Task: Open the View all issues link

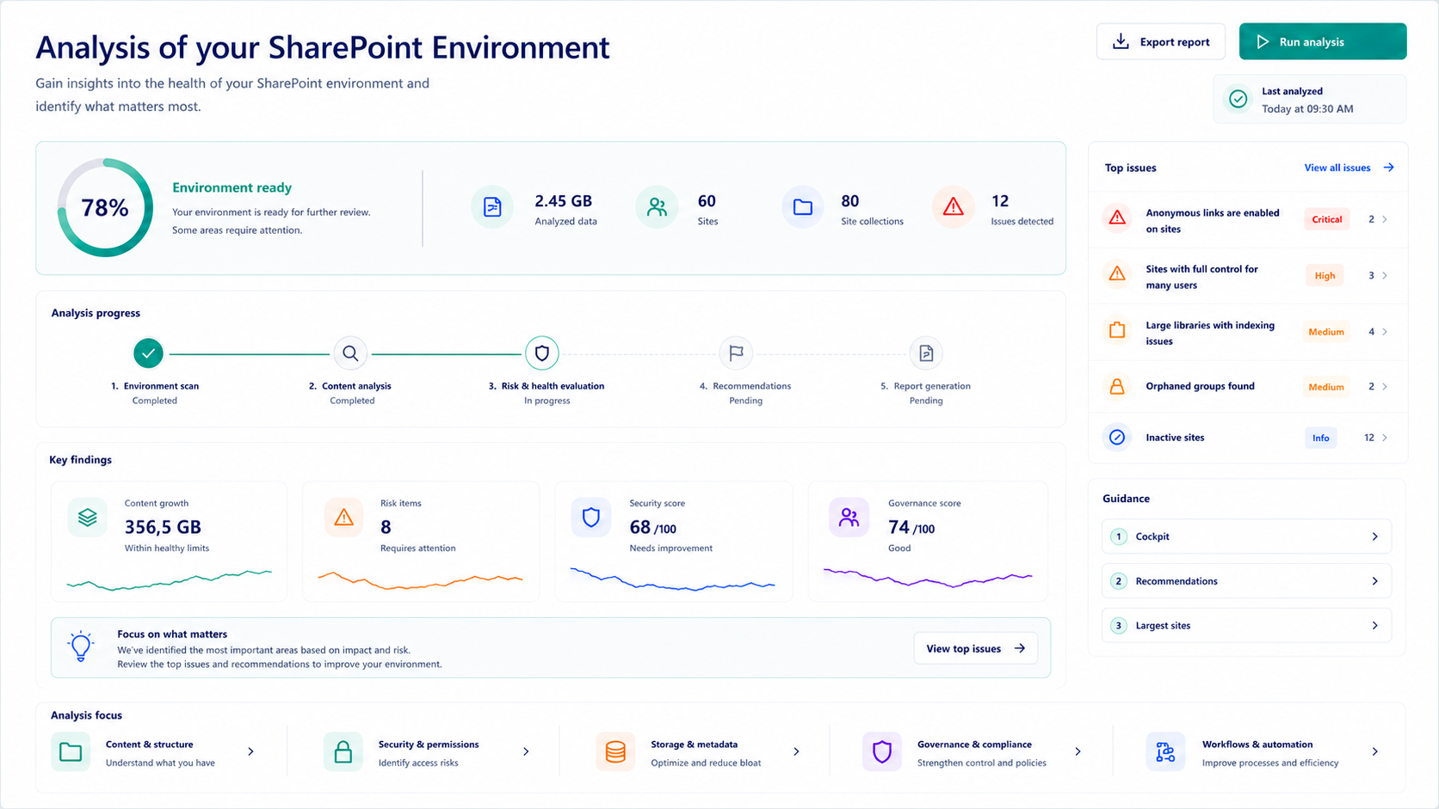Action: tap(1349, 168)
